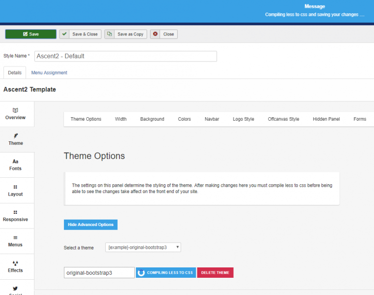The width and height of the screenshot is (374, 295).
Task: Select the Colors sub-tab
Action: (185, 119)
